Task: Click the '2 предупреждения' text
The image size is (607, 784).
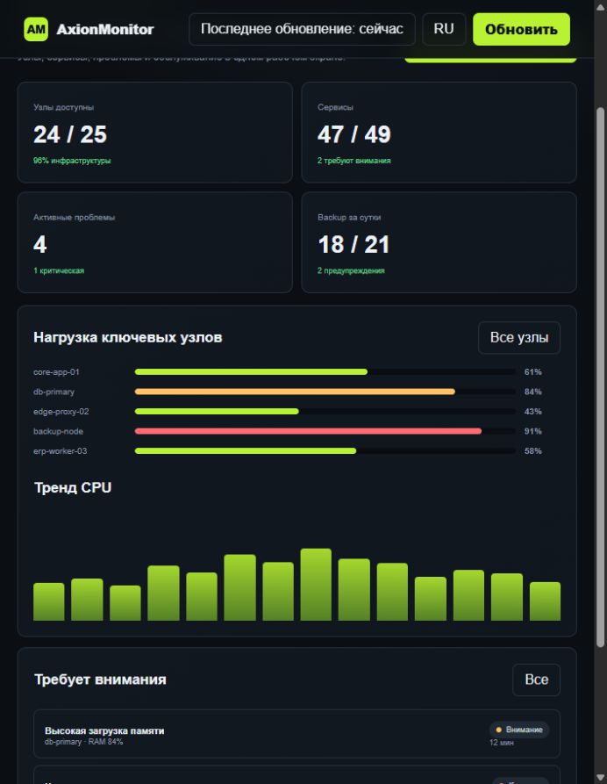Action: (351, 270)
